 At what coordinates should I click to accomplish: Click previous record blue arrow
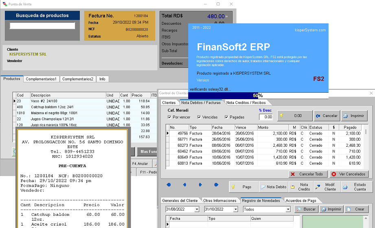click(184, 185)
